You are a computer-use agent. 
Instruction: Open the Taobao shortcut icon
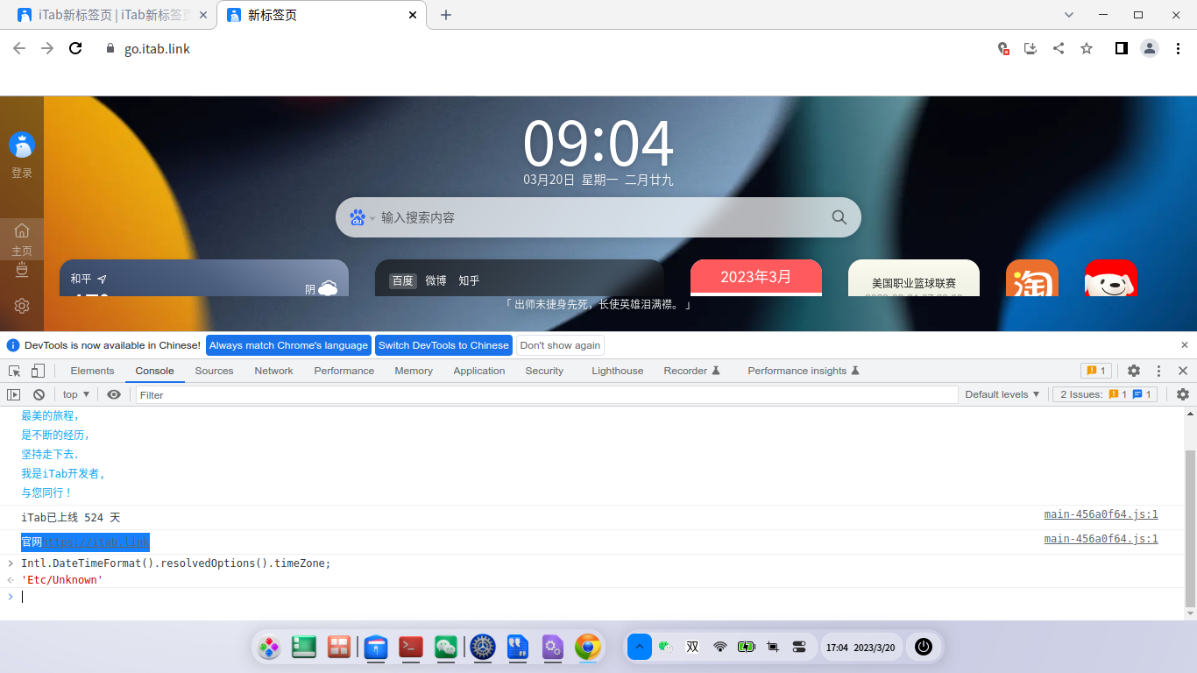coord(1032,278)
